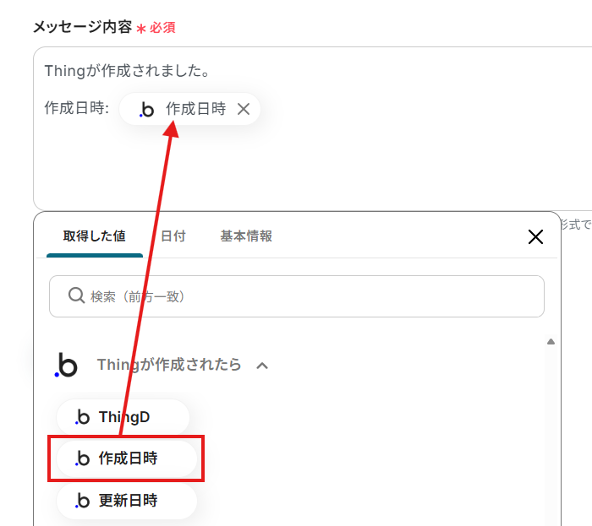Click the Bubble icon on the ThingD item
Screen dimensions: 592x526
82,417
